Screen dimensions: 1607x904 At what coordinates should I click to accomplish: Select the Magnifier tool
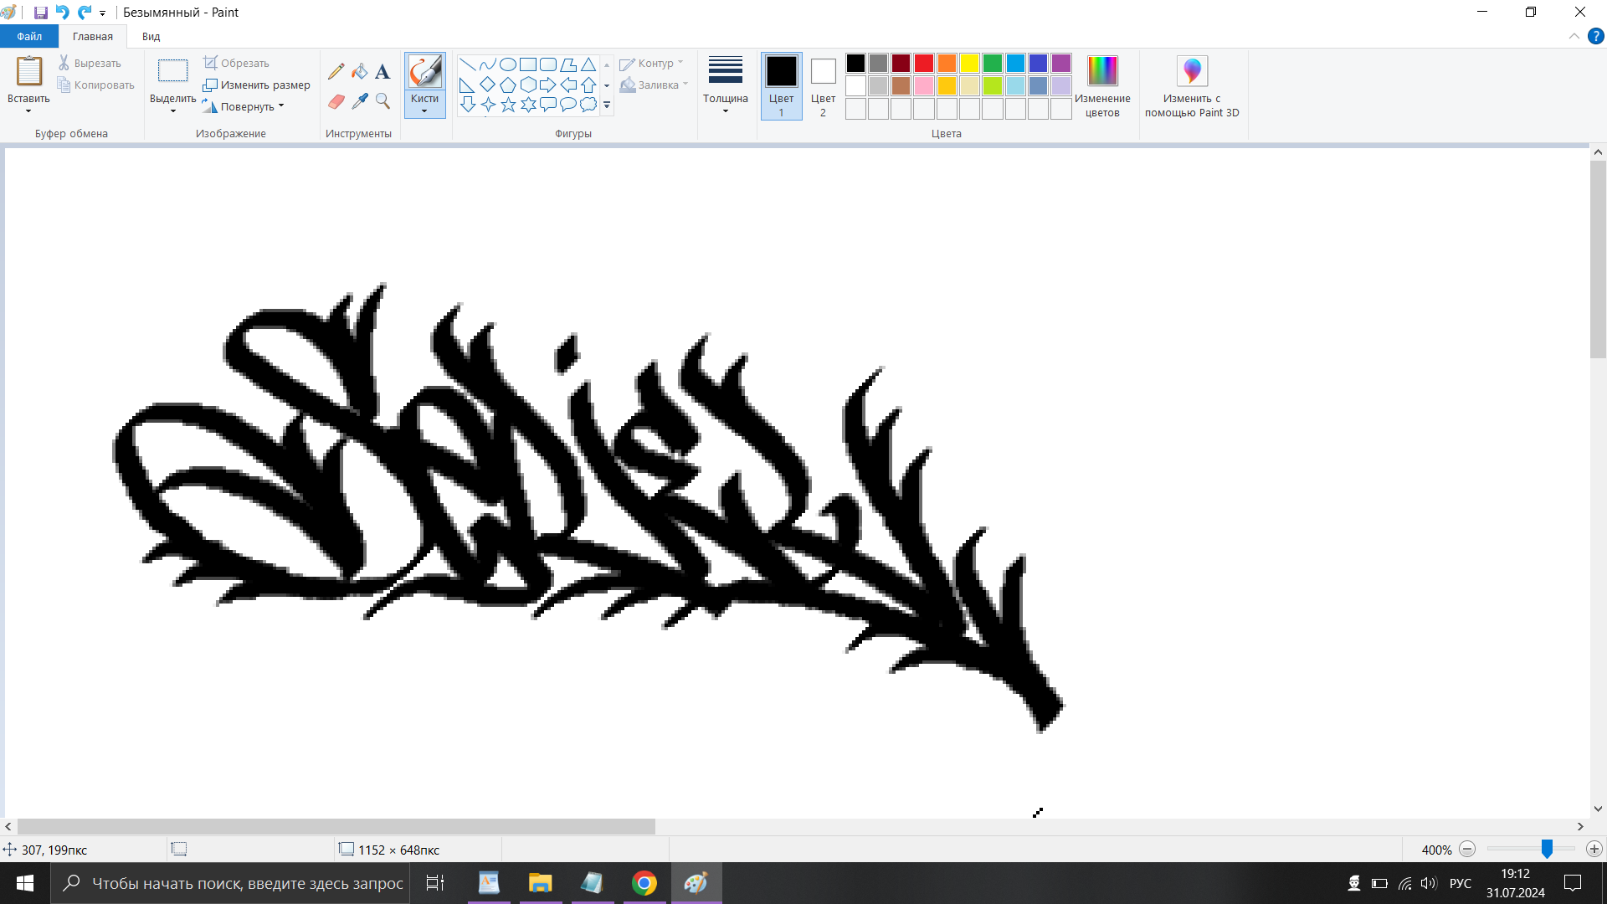382,101
